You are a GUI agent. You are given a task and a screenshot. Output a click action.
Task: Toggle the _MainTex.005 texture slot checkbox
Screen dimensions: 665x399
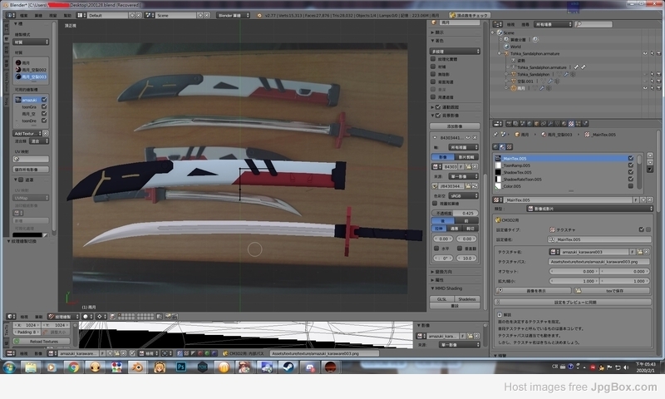(631, 158)
